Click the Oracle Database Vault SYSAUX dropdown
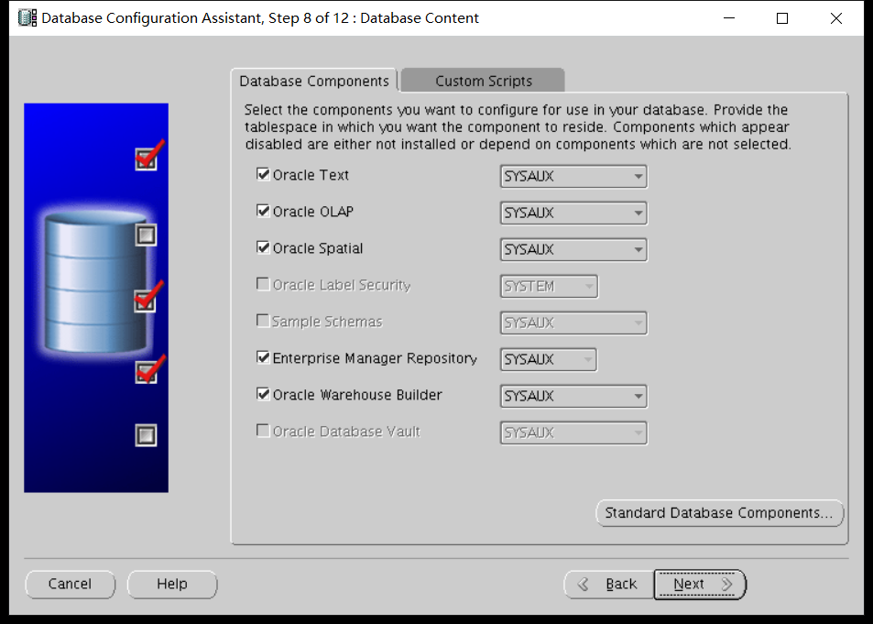The height and width of the screenshot is (624, 873). [x=573, y=432]
